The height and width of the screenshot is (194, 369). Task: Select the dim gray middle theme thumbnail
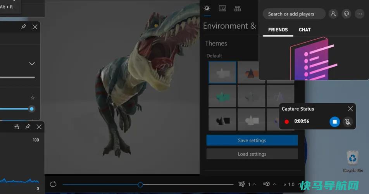[251, 96]
